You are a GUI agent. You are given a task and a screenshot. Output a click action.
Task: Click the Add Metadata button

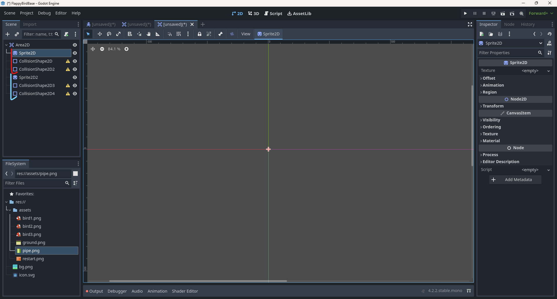point(515,180)
